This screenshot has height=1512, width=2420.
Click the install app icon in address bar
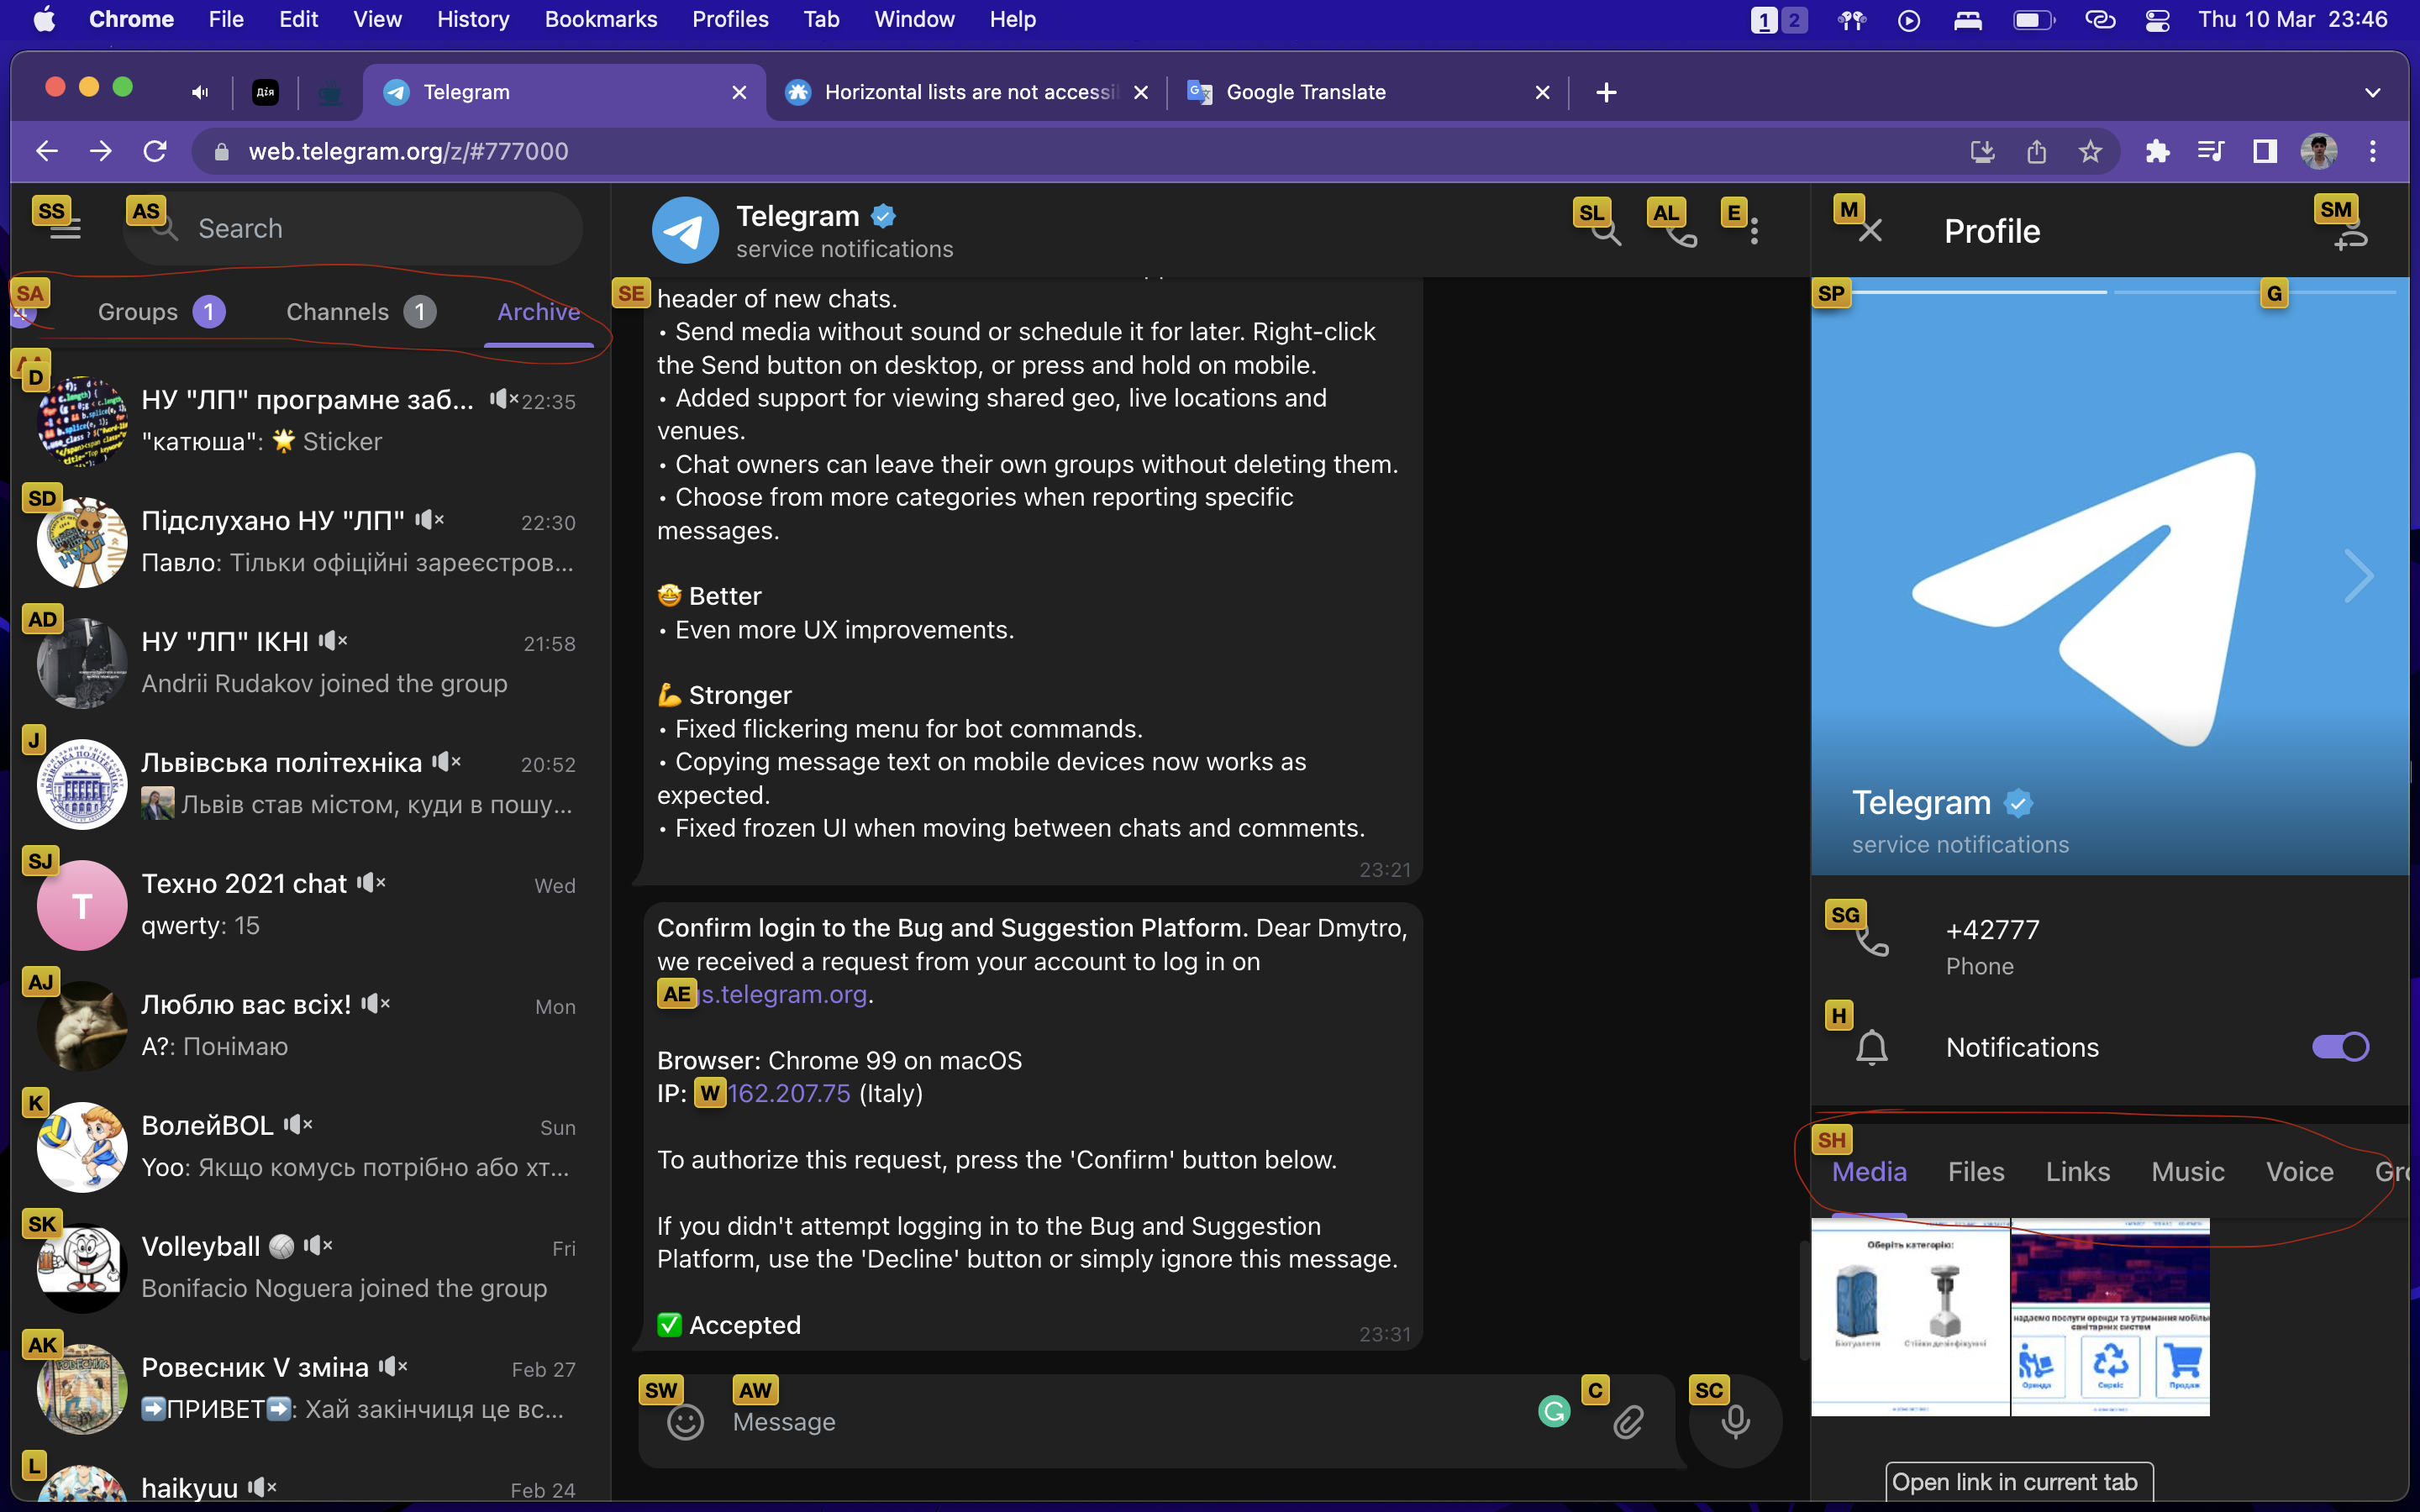point(1982,151)
